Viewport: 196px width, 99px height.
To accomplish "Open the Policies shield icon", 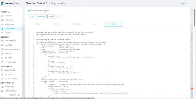I will pos(2,74).
